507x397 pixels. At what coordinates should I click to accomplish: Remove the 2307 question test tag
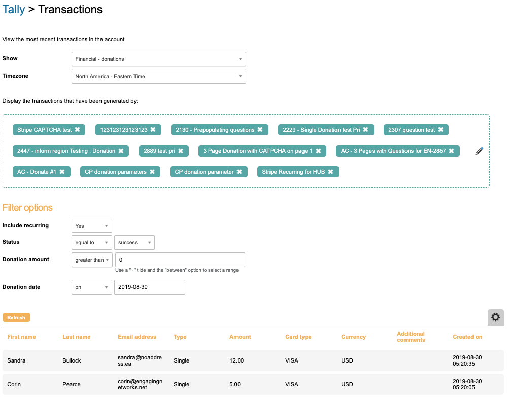441,130
